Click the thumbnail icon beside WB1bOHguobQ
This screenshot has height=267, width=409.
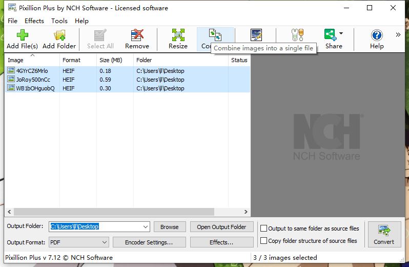point(11,88)
